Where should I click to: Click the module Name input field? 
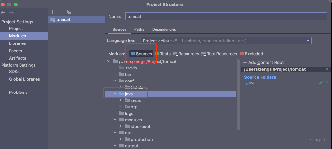pos(226,16)
